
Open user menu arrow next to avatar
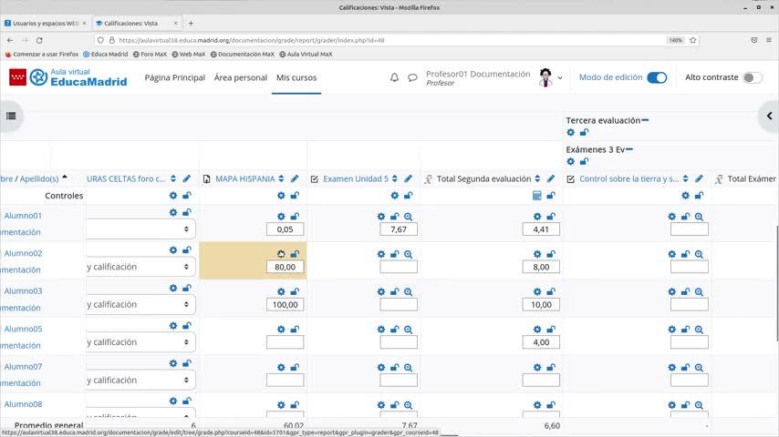point(560,78)
